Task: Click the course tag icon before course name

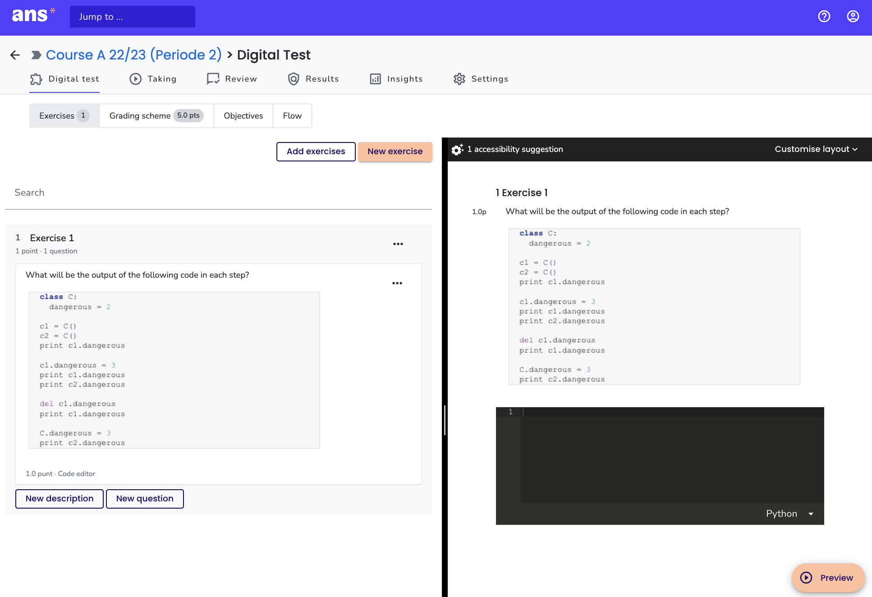Action: [x=36, y=55]
